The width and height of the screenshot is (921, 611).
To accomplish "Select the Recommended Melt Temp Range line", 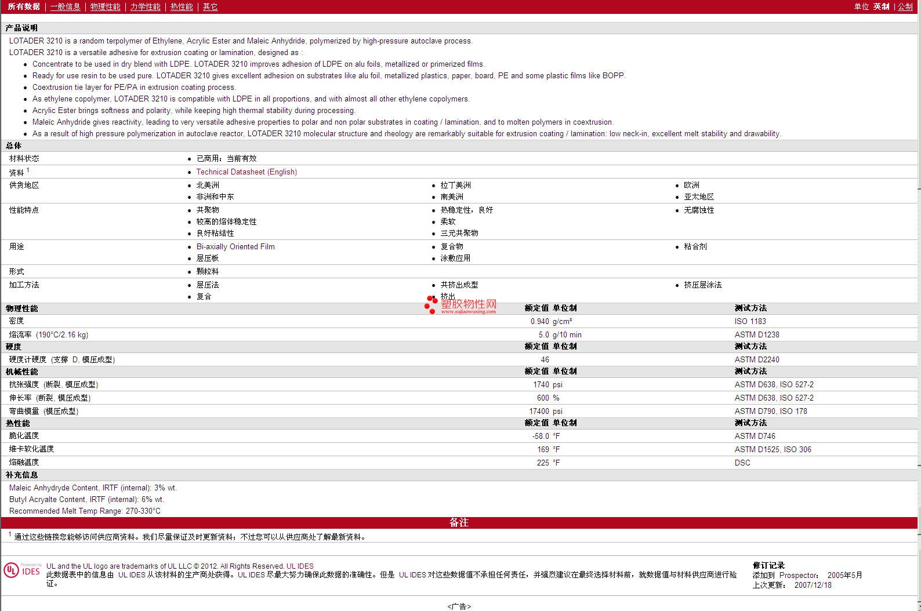I will click(85, 511).
